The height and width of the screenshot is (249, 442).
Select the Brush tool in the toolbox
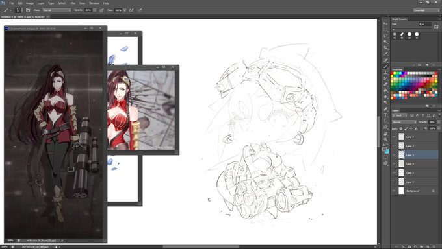tap(385, 66)
